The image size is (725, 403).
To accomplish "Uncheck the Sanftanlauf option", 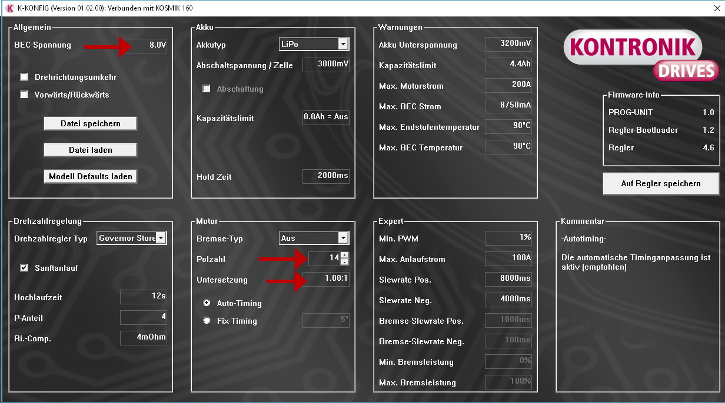I will tap(24, 268).
